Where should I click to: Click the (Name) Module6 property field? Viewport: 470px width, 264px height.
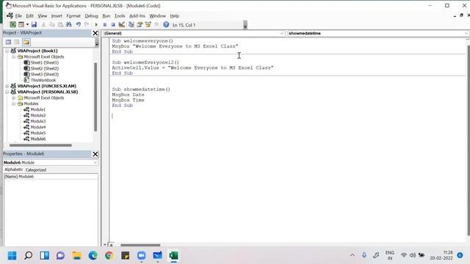(51, 177)
